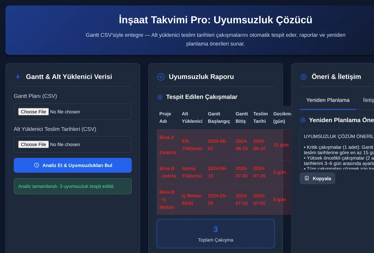
Task: Choose a file for Alt Yüklenici Teslim Tarihleri
Action: point(33,144)
